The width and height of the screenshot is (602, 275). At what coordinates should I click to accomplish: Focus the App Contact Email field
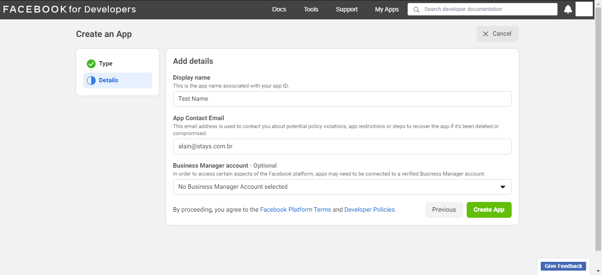[342, 147]
